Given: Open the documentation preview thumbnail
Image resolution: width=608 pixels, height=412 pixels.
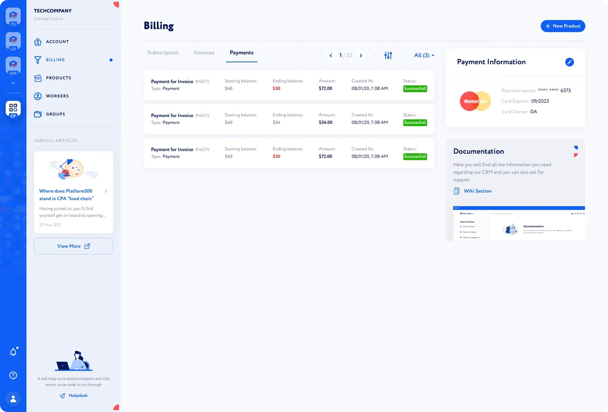Looking at the screenshot, I should pyautogui.click(x=519, y=223).
